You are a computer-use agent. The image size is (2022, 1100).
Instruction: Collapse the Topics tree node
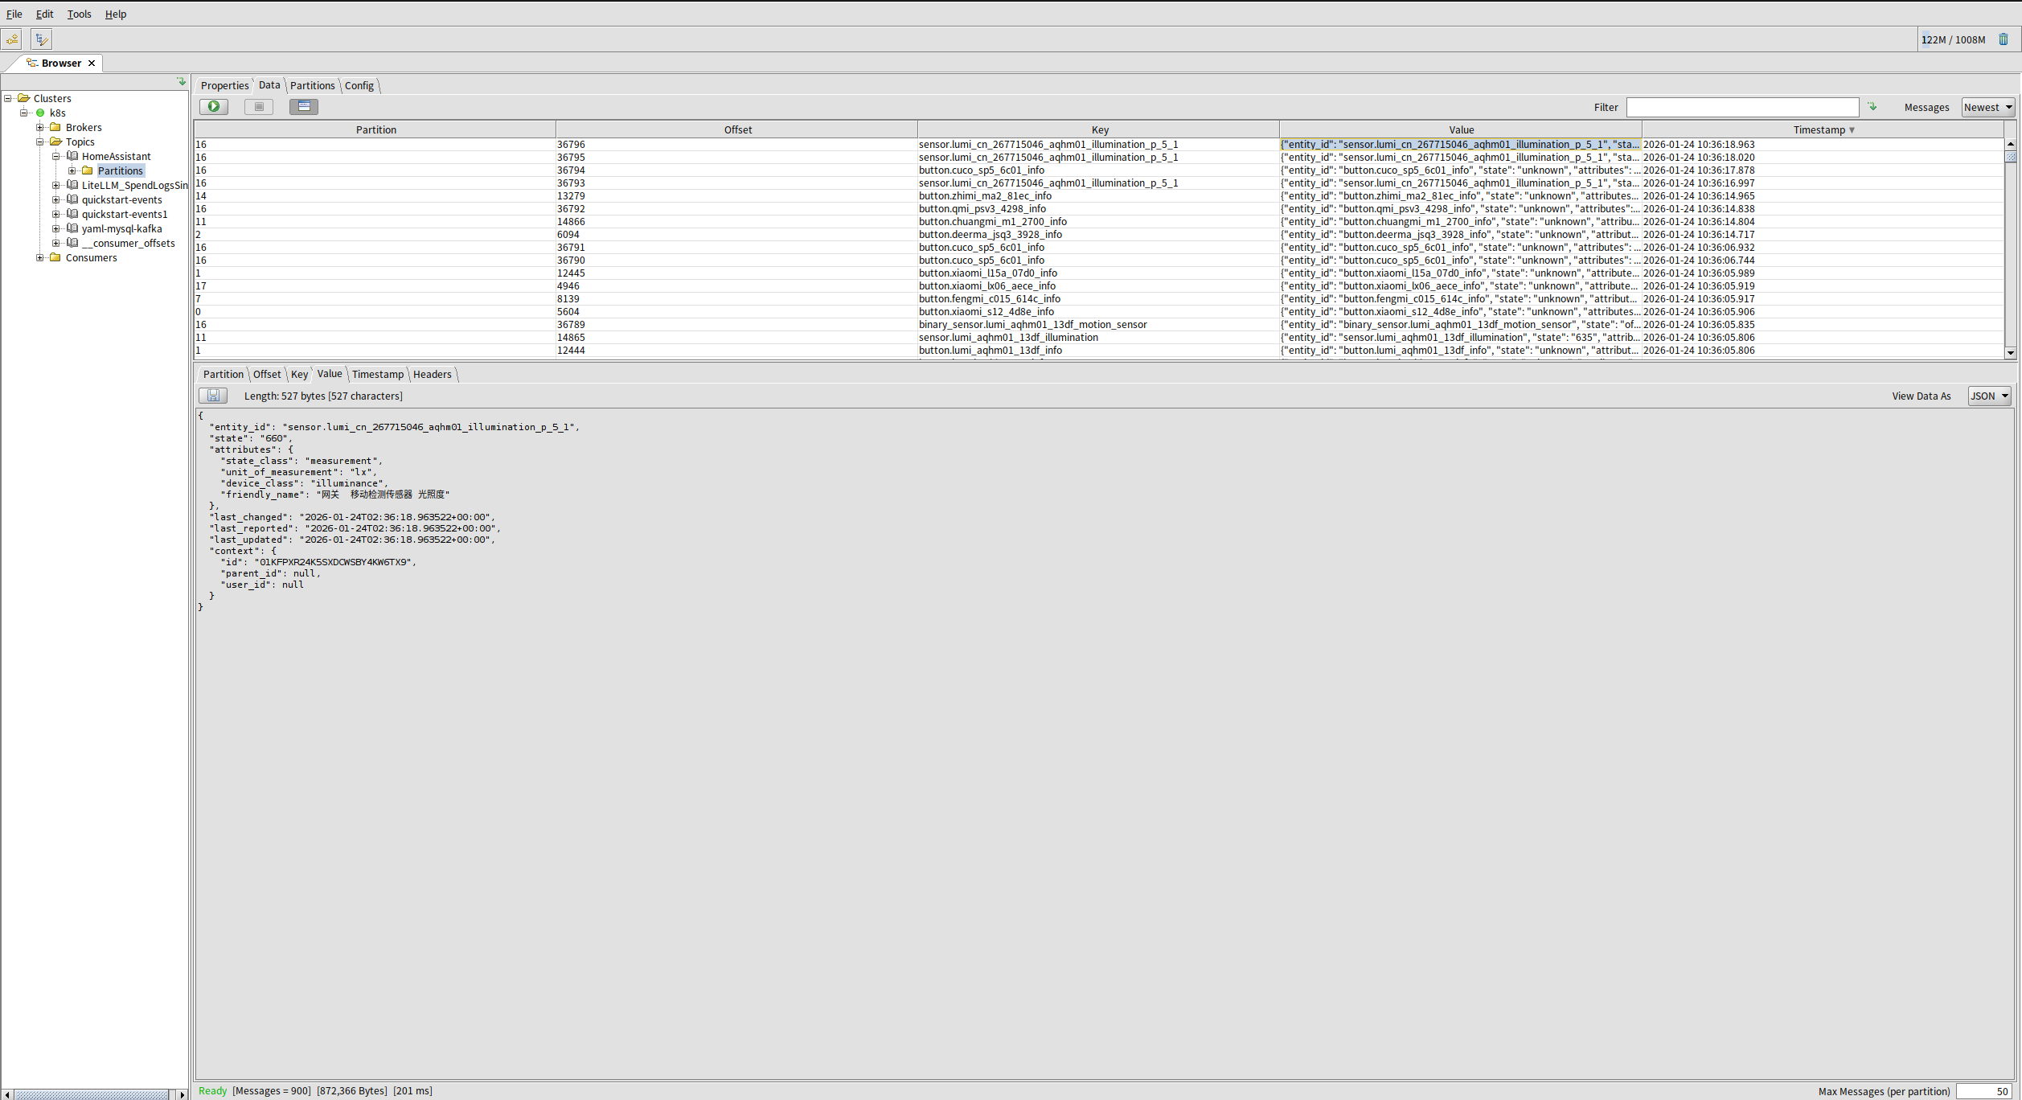tap(40, 142)
